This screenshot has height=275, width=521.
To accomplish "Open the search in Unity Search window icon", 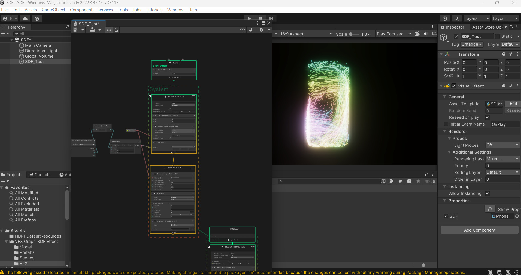I will click(x=383, y=181).
